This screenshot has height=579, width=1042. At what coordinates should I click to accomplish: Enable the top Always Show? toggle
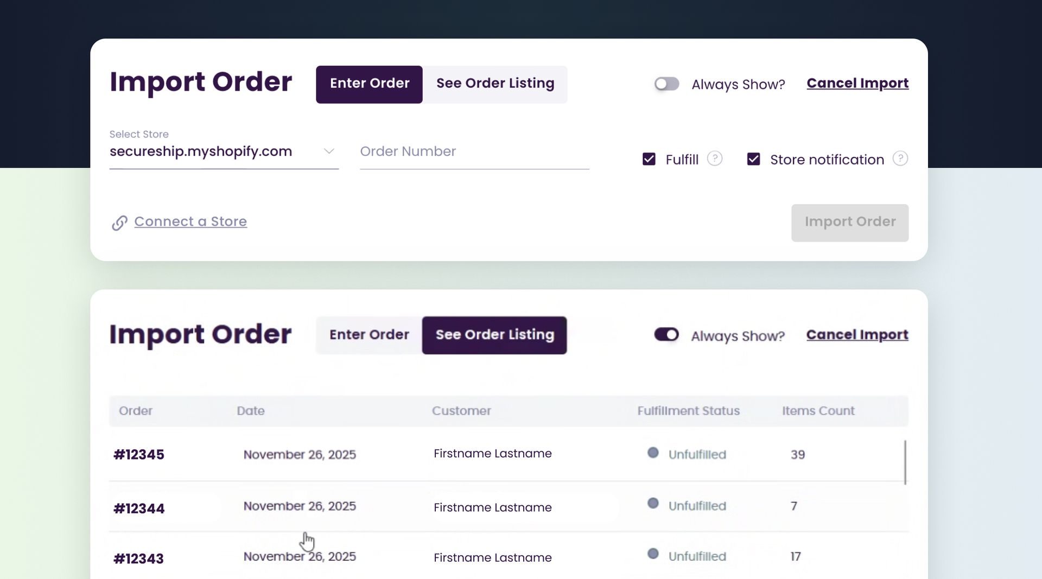click(666, 84)
